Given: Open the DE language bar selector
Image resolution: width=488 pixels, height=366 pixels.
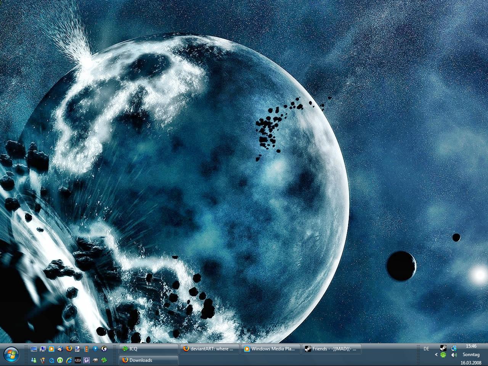Looking at the screenshot, I should pos(426,349).
